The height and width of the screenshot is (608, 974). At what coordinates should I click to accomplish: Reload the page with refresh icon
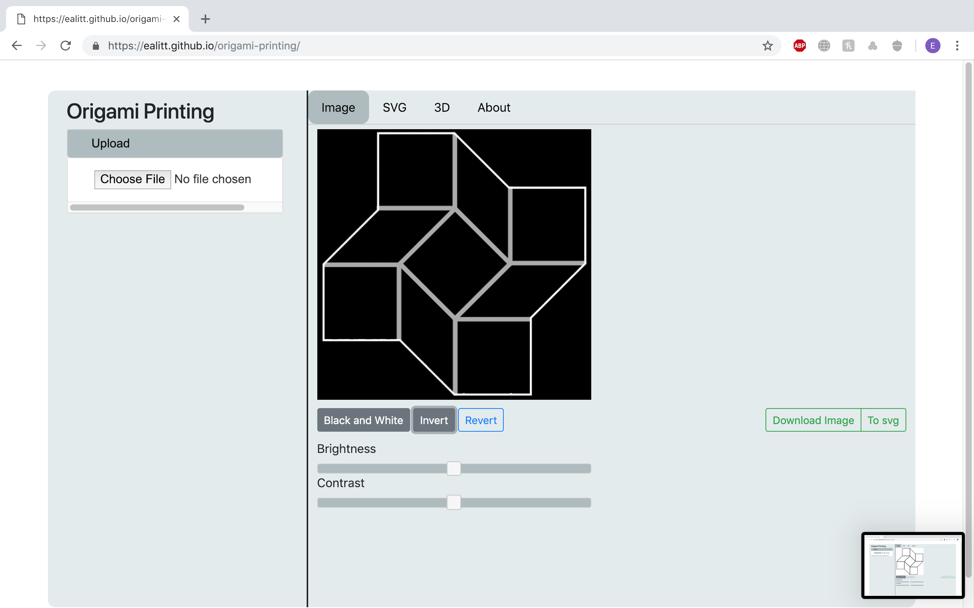[x=65, y=46]
